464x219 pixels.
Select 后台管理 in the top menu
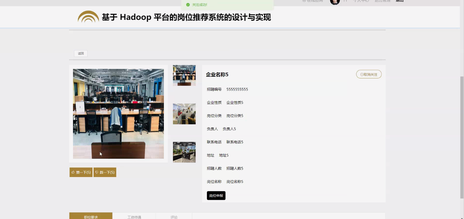383,1
